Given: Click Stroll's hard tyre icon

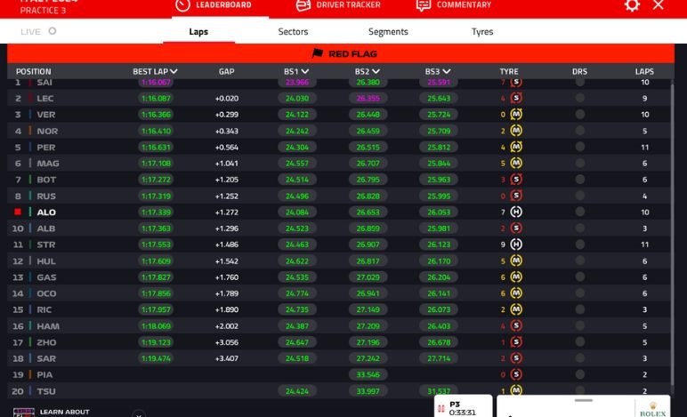Looking at the screenshot, I should point(516,245).
